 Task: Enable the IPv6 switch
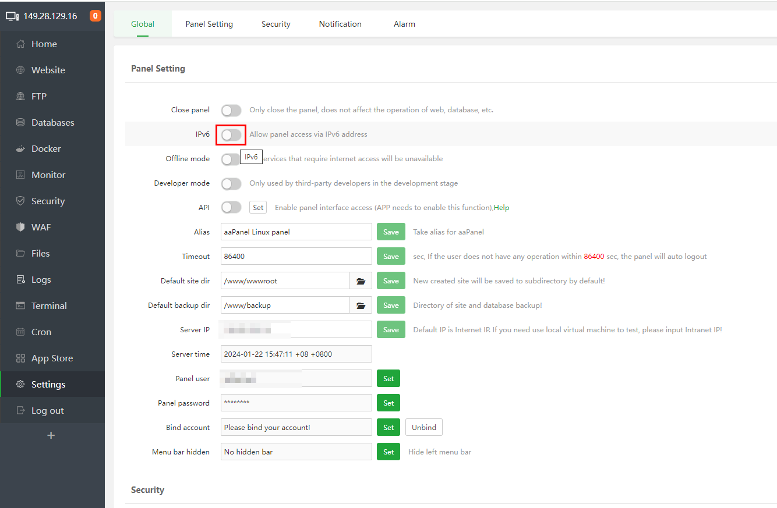(231, 134)
